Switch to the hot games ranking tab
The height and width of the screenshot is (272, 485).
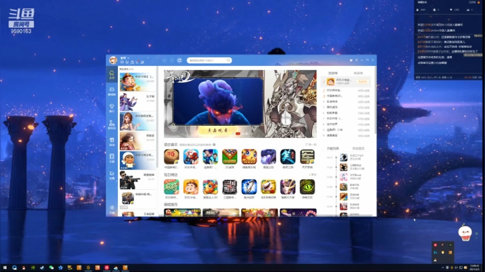[x=333, y=73]
